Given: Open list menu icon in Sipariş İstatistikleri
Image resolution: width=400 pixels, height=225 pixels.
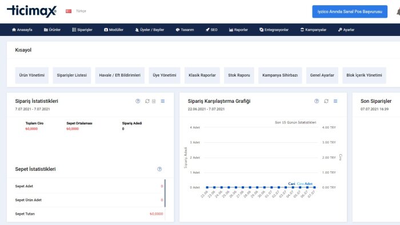Looking at the screenshot, I should point(163,101).
